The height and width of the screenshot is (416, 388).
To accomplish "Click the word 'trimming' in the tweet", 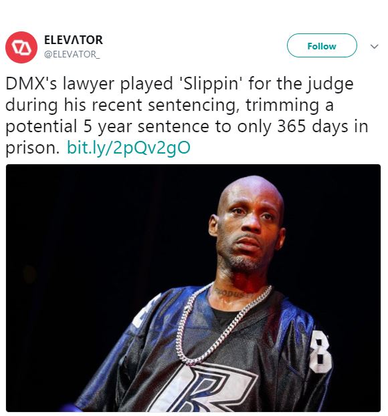I will (x=282, y=106).
